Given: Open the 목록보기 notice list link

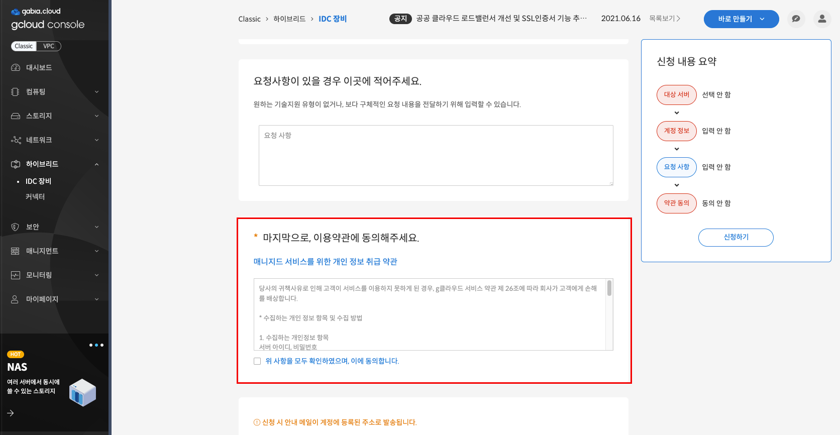Looking at the screenshot, I should (x=664, y=19).
